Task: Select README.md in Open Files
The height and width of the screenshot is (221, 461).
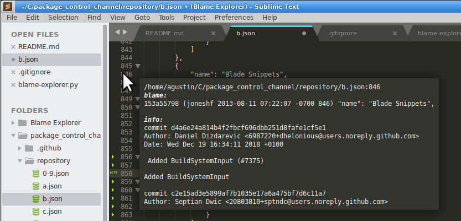Action: click(x=39, y=47)
